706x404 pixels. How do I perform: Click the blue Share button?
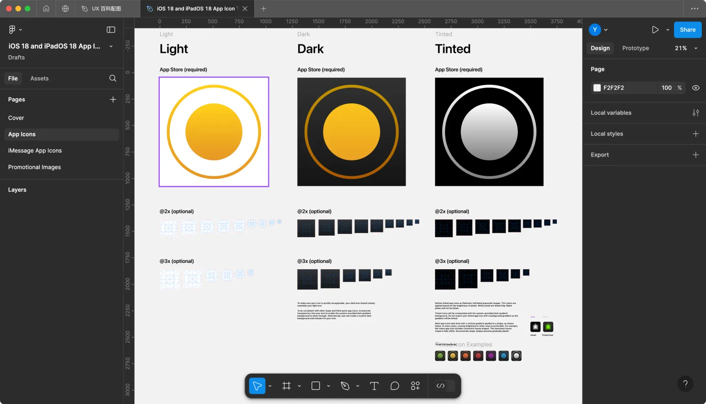688,30
